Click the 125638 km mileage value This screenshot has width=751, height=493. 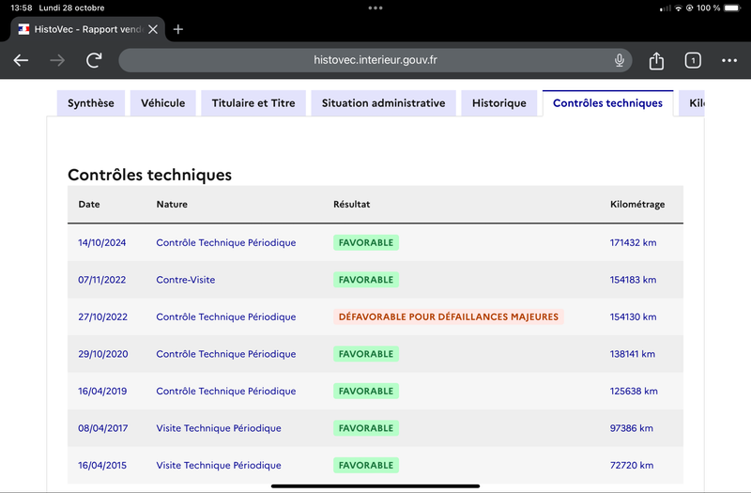(x=634, y=391)
